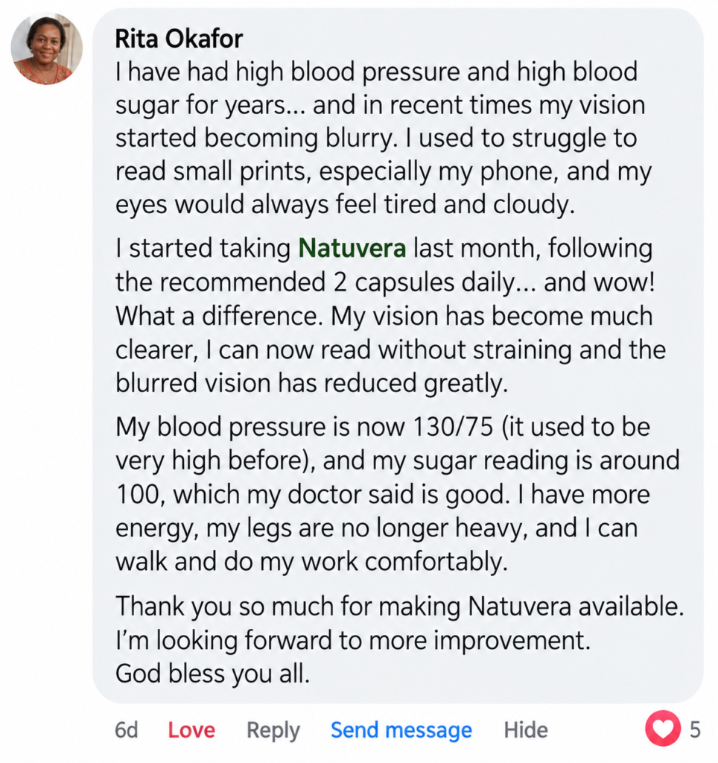React with Love on the comment

pyautogui.click(x=191, y=730)
